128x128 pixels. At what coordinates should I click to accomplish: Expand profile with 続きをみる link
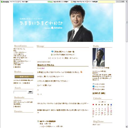96,80
